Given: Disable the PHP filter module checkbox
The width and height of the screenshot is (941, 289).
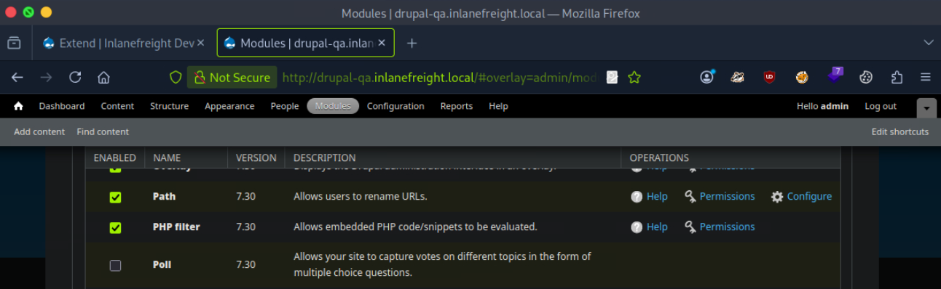Looking at the screenshot, I should (x=115, y=227).
